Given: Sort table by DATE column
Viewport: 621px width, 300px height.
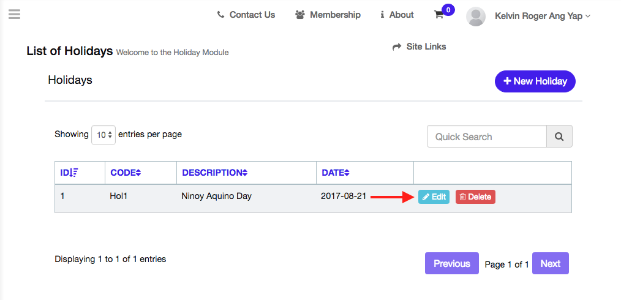Looking at the screenshot, I should pos(336,173).
